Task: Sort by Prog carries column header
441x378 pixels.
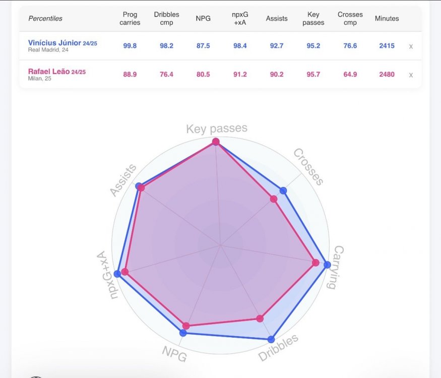Action: [130, 19]
